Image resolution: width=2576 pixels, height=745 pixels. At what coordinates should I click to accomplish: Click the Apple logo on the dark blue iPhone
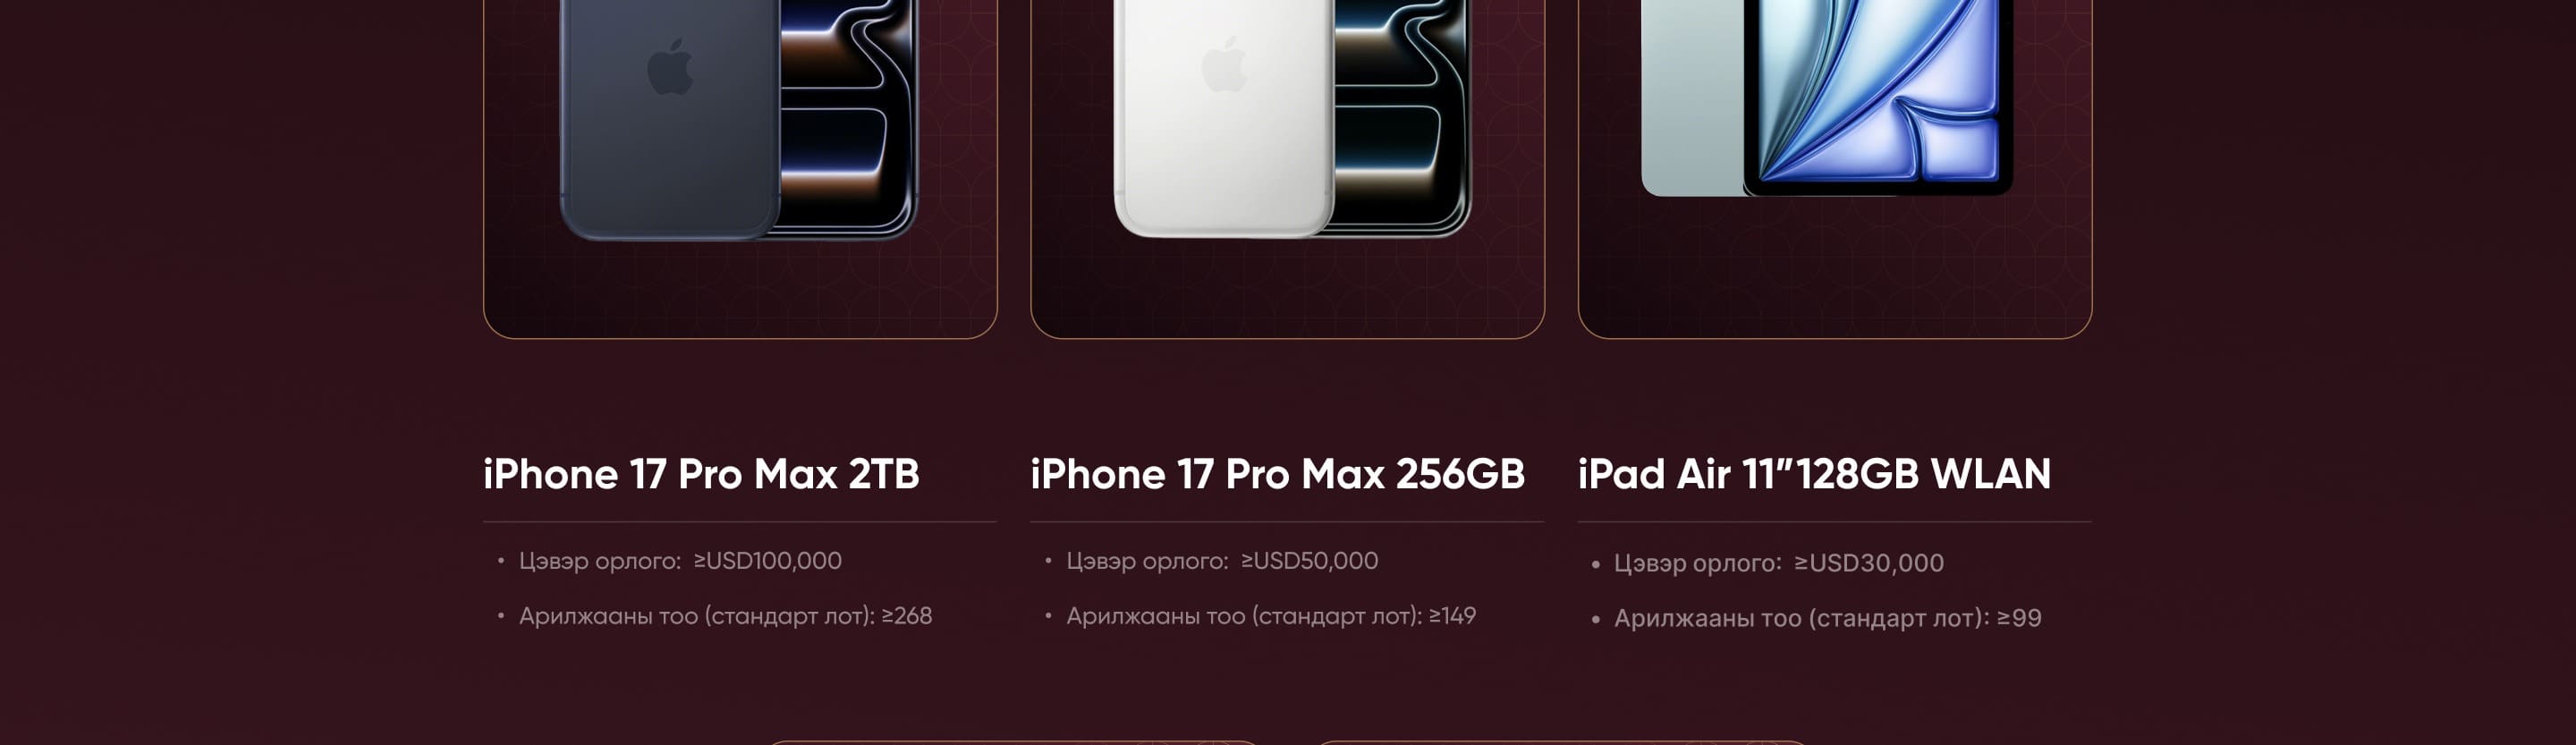click(670, 67)
